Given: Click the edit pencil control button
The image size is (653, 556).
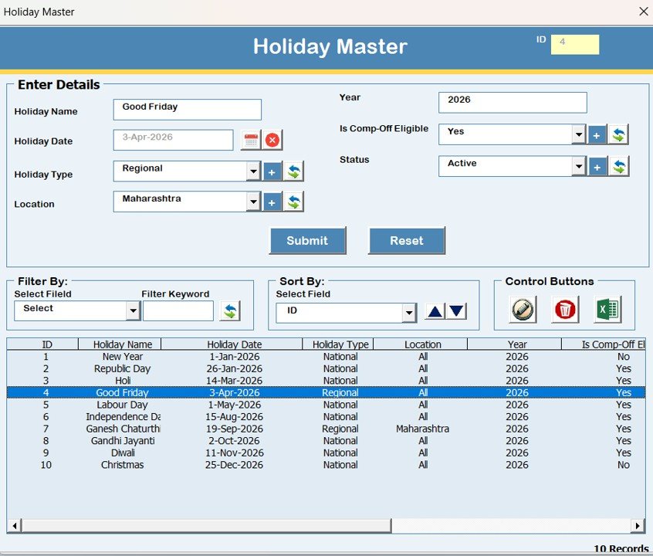Looking at the screenshot, I should coord(523,310).
